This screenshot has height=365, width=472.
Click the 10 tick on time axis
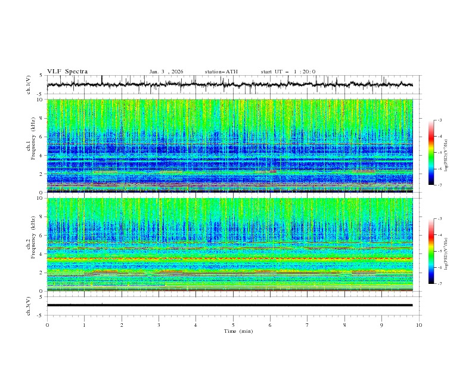point(419,325)
